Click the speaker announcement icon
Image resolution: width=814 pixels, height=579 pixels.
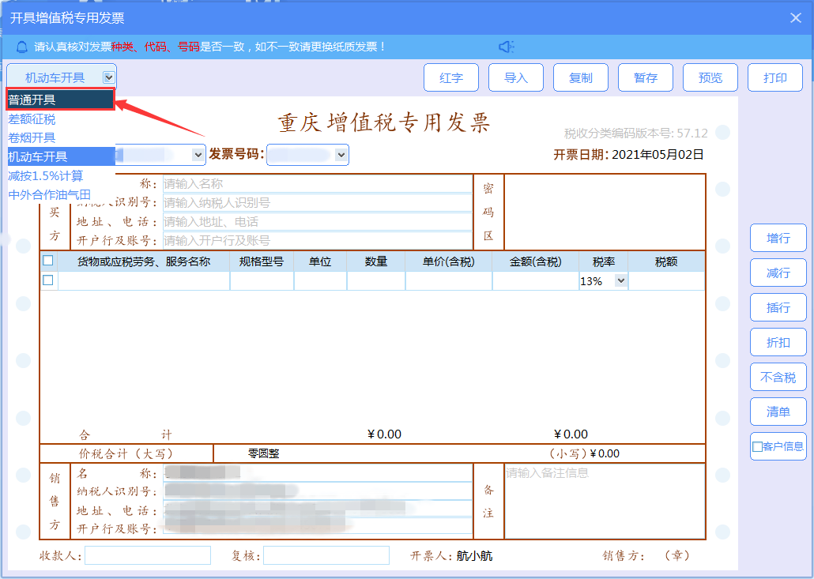click(x=507, y=47)
